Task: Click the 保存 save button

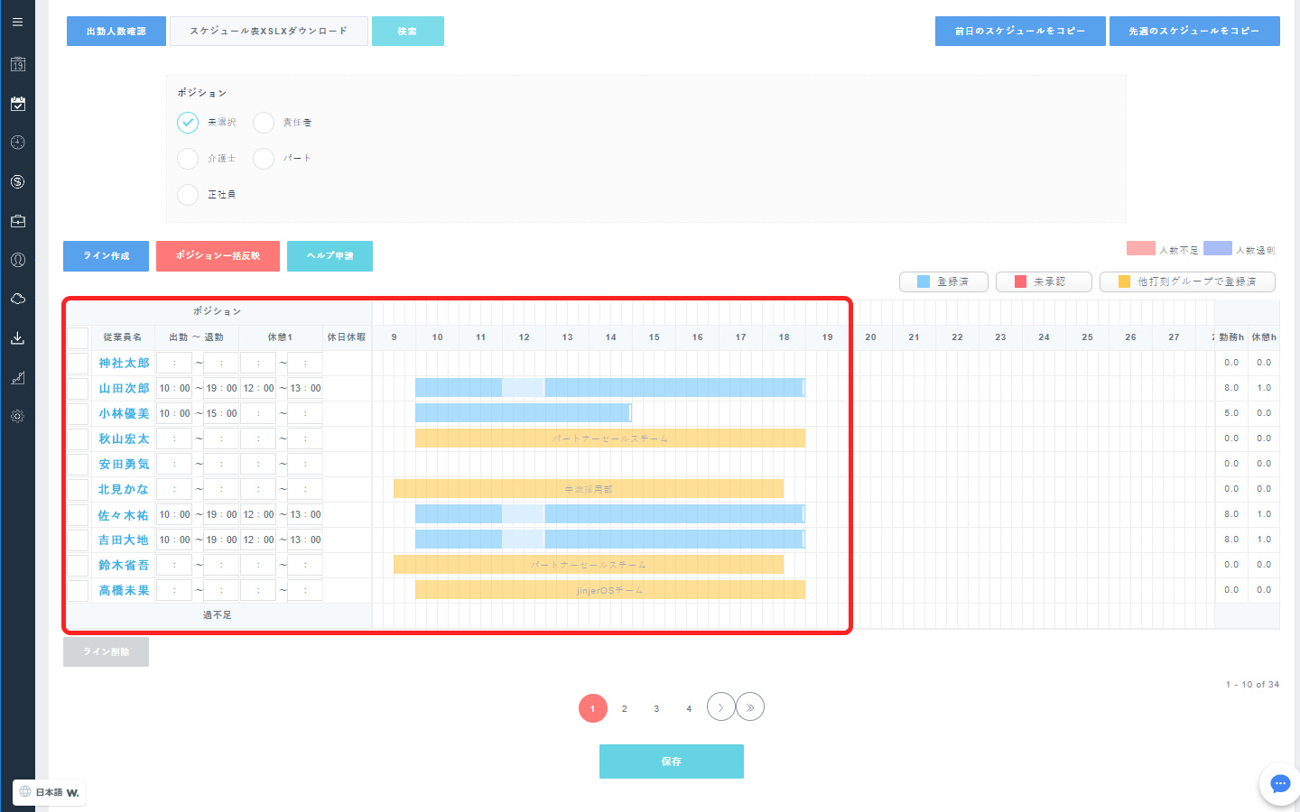Action: (671, 761)
